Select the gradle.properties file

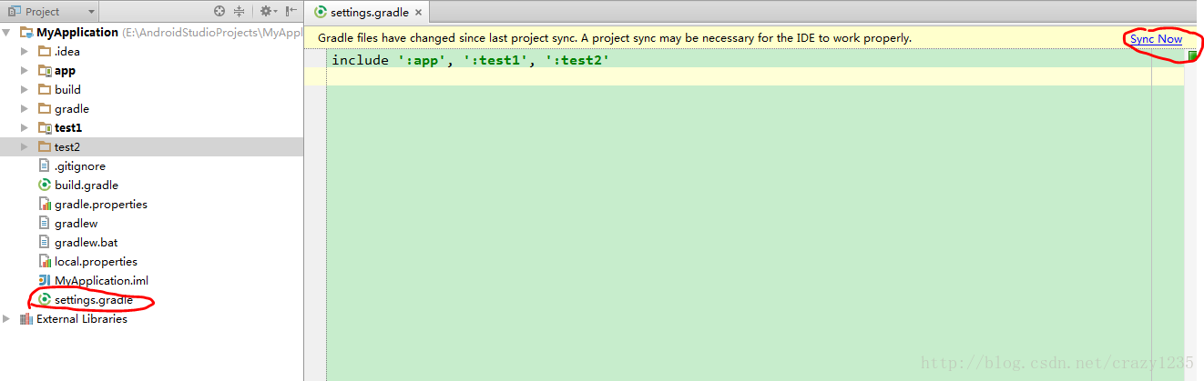(x=101, y=204)
